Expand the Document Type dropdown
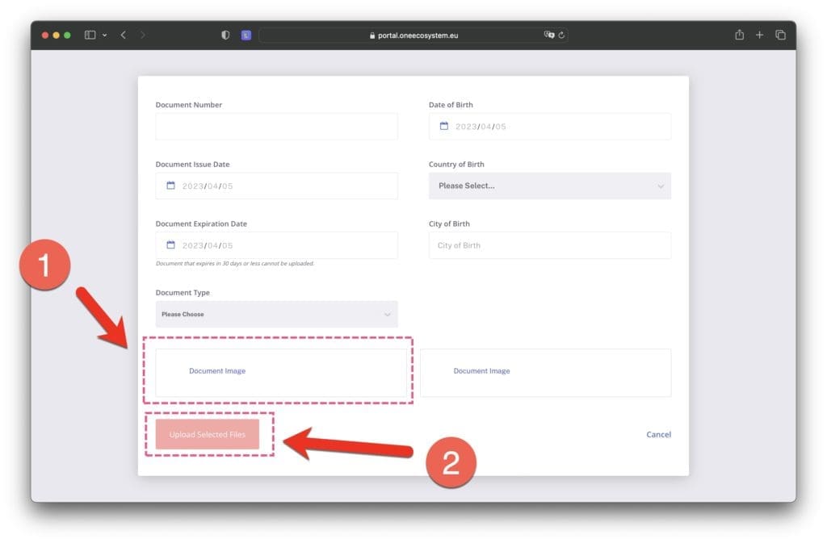This screenshot has width=827, height=543. pos(276,314)
